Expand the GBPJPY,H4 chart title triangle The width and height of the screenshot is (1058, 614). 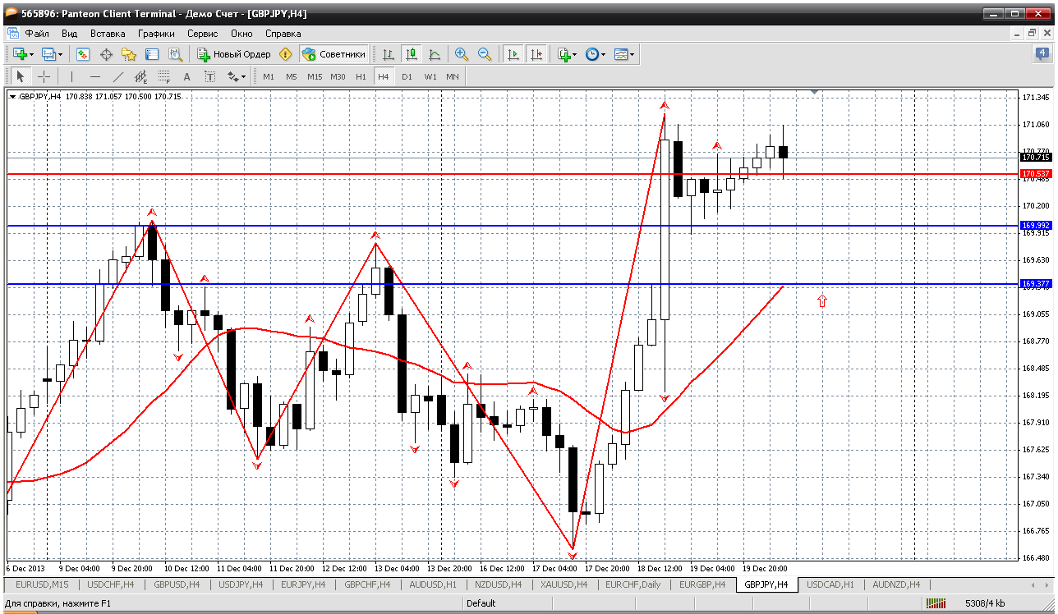(x=12, y=97)
